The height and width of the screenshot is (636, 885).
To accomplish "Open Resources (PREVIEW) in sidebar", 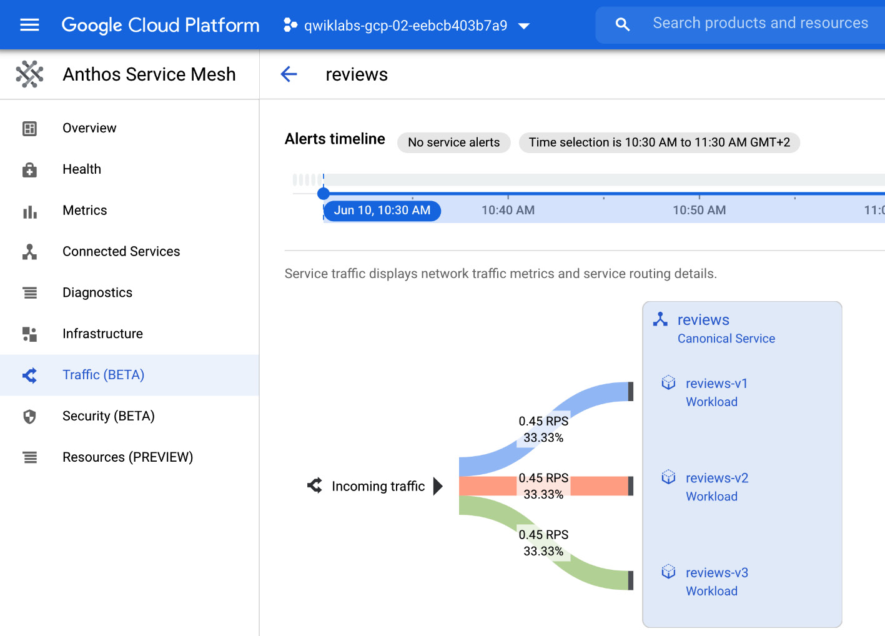I will (x=128, y=457).
